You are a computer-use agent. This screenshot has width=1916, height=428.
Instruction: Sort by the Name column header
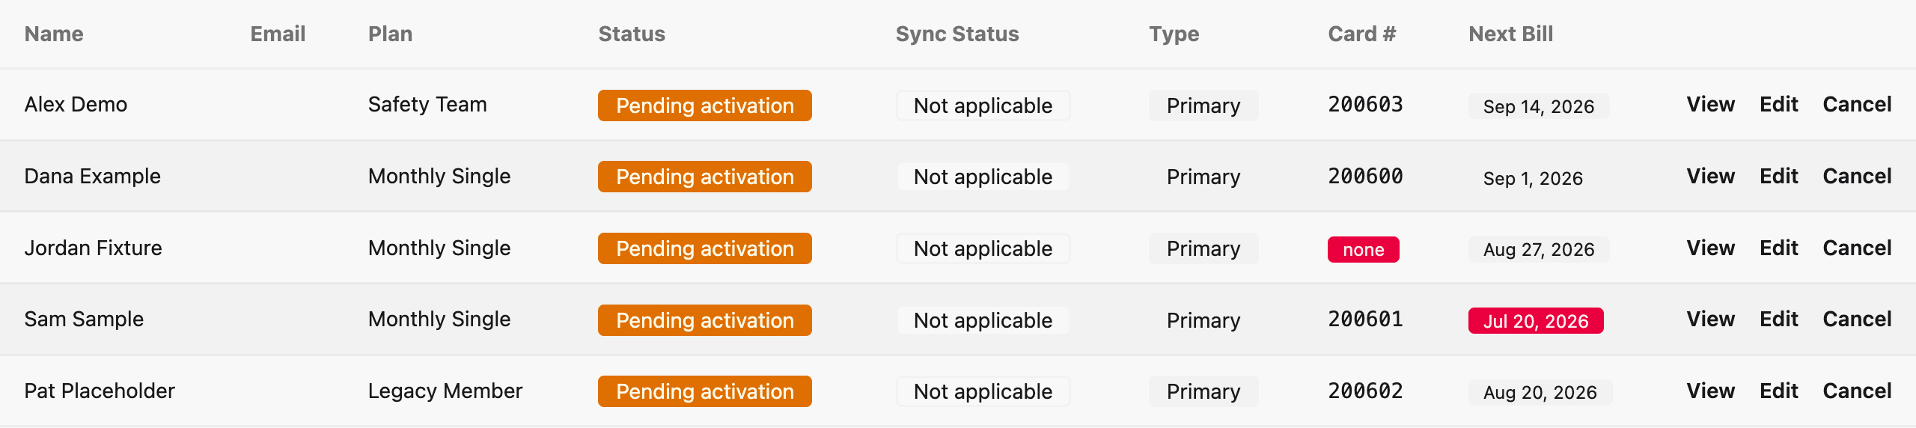[x=54, y=34]
